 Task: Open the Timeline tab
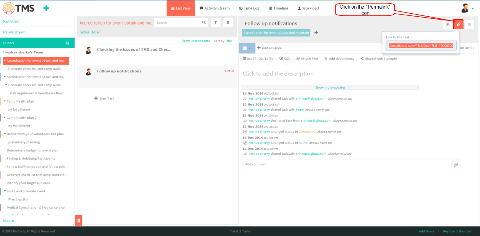(278, 8)
